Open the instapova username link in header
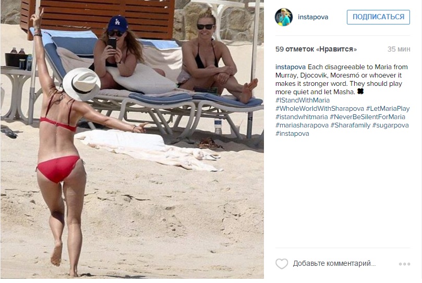 point(313,17)
